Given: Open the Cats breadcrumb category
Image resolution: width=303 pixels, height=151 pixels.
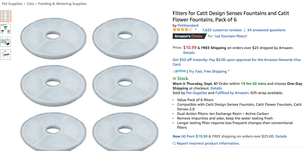Looking at the screenshot, I should [31, 4].
